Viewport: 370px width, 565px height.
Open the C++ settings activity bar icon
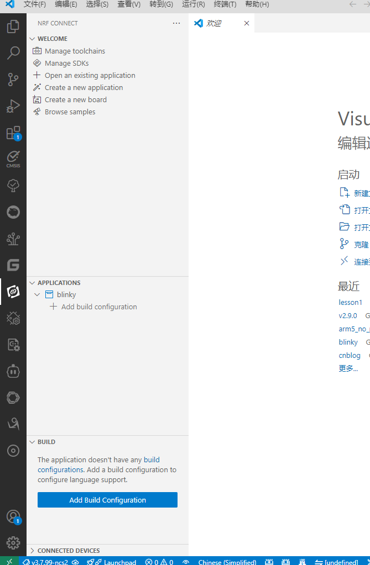(13, 345)
